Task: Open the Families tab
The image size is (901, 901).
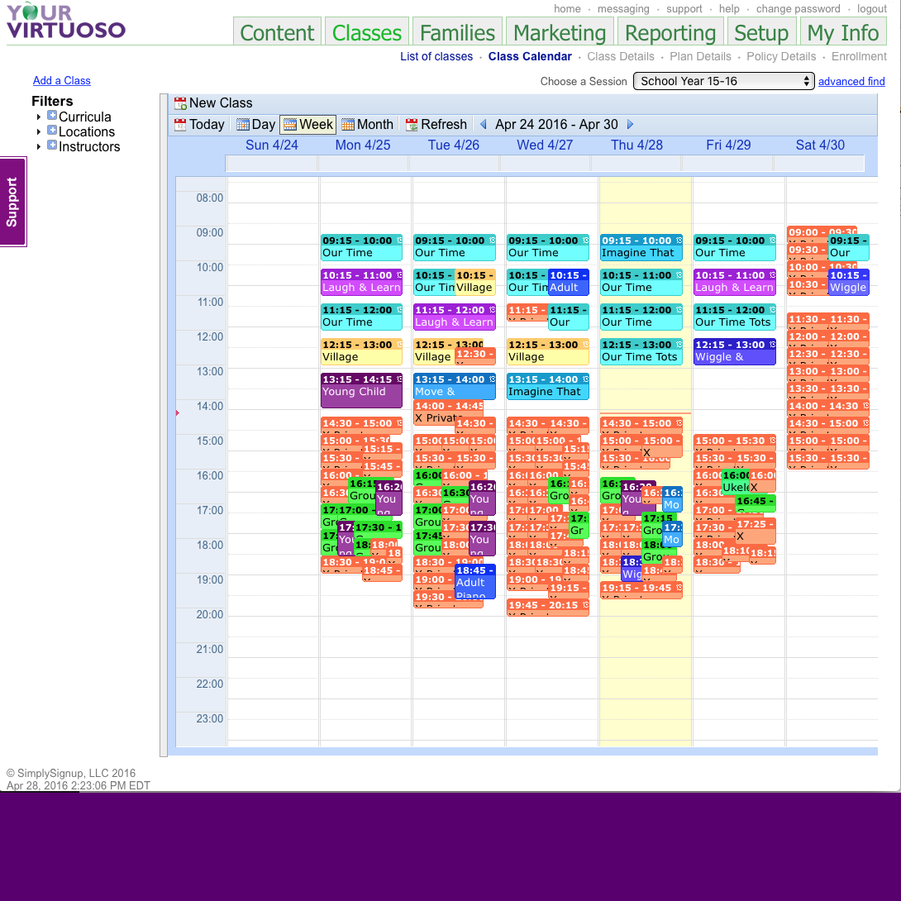Action: point(457,32)
